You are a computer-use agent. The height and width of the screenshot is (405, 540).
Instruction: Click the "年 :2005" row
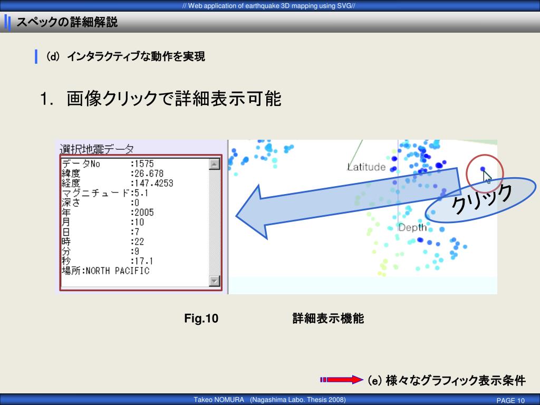coord(108,212)
